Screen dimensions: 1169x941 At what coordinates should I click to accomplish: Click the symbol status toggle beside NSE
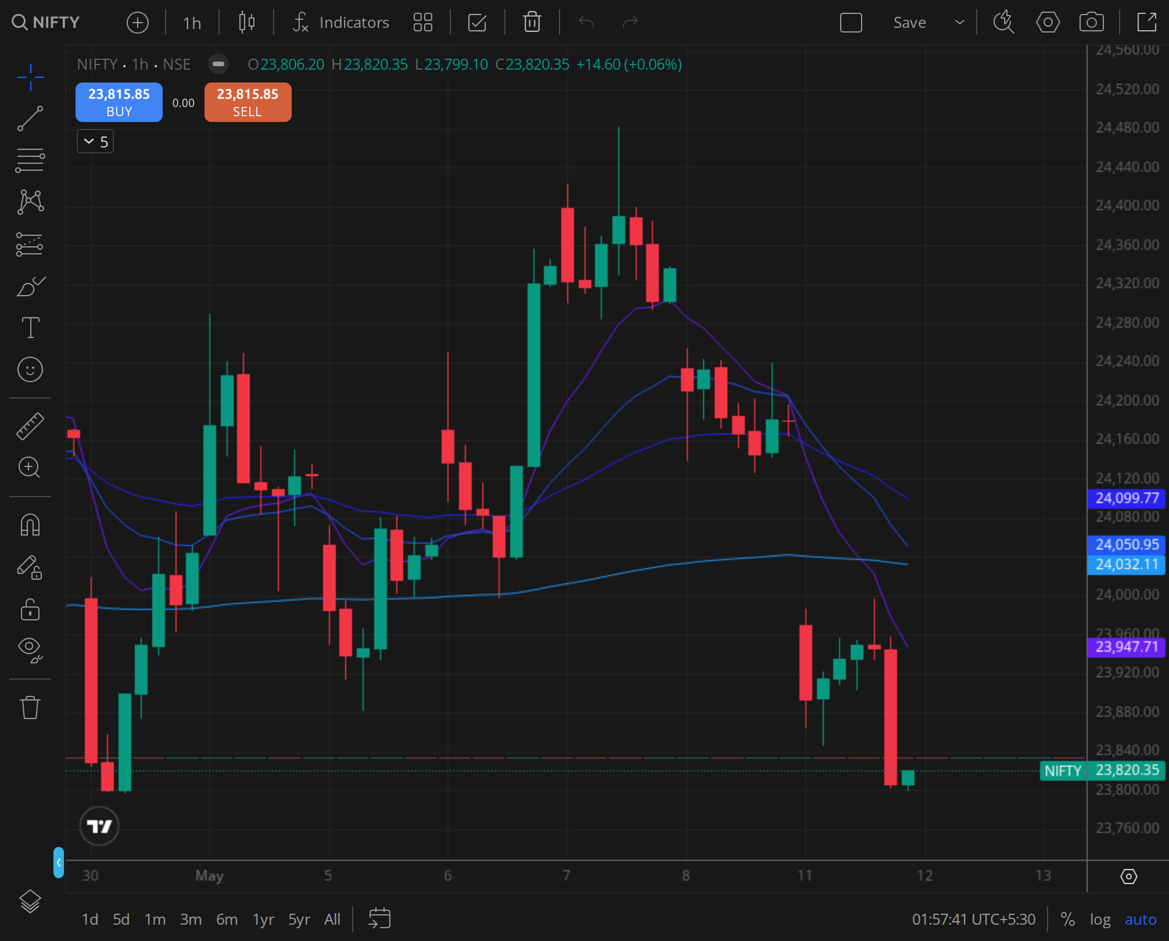(218, 64)
